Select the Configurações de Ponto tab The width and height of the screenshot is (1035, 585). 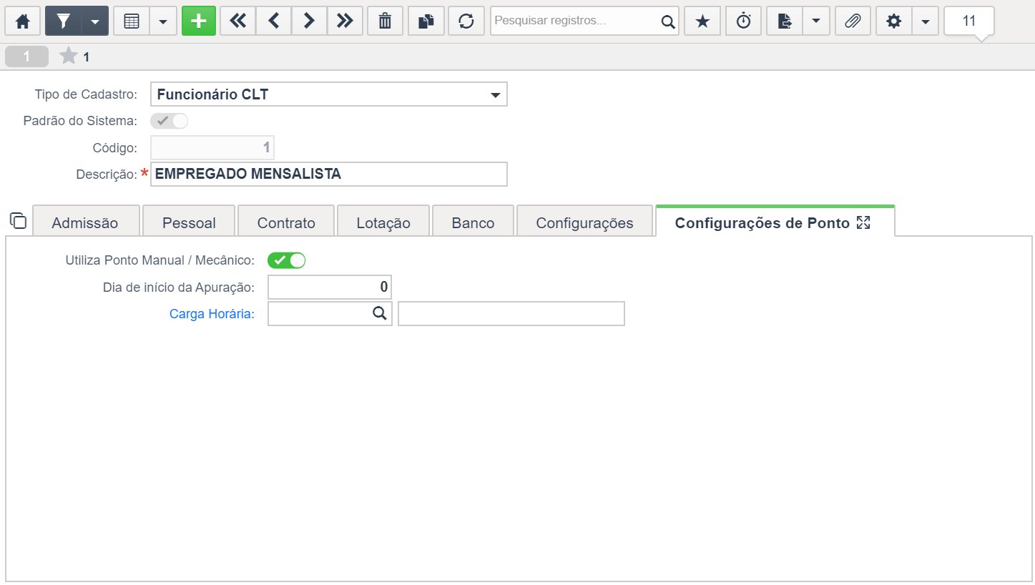tap(775, 222)
